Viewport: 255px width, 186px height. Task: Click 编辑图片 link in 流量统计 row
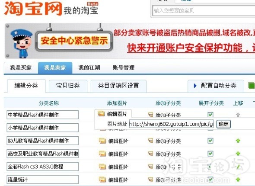click(x=118, y=180)
